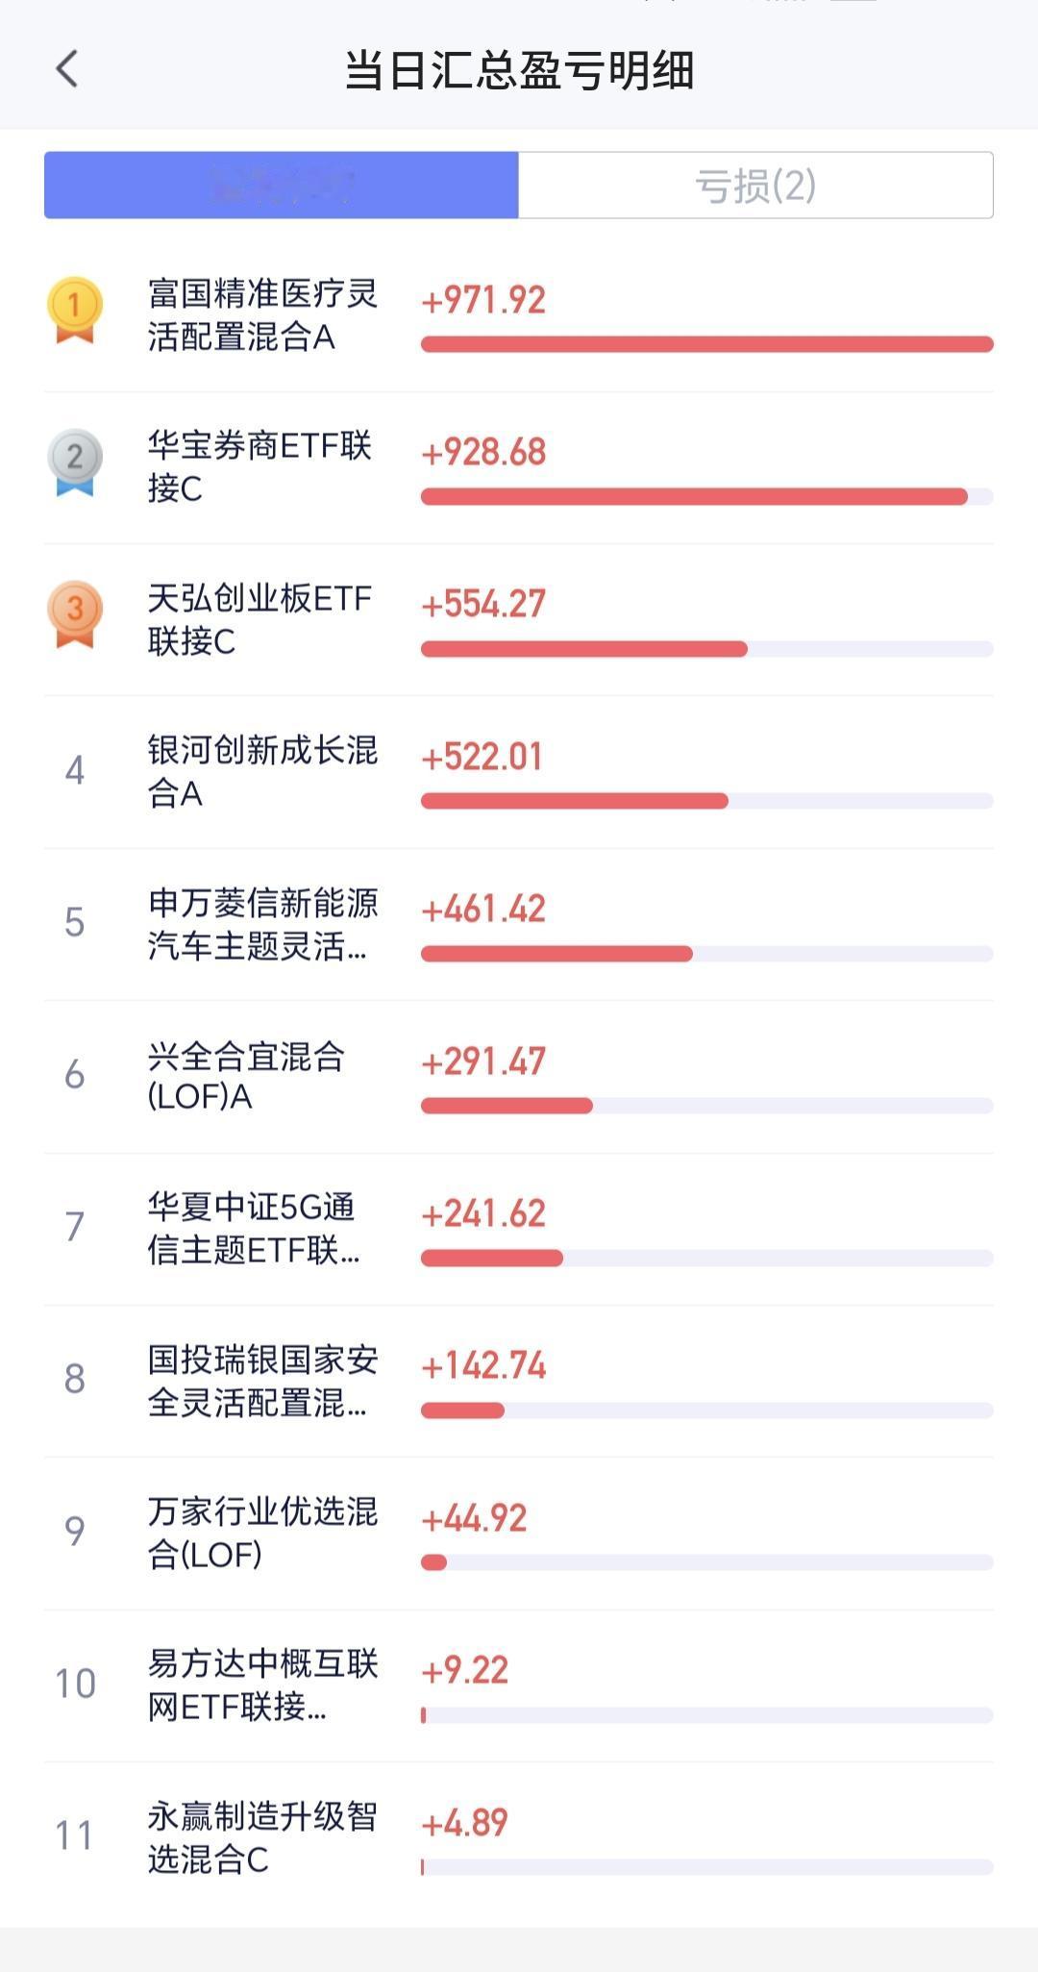This screenshot has width=1038, height=1972.
Task: Tap the bronze medal rank 3 icon
Action: (x=75, y=614)
